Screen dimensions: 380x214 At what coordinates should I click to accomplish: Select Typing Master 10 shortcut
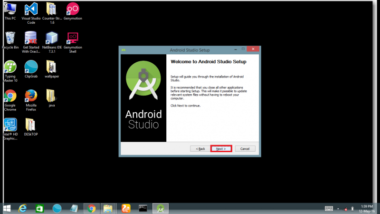(x=10, y=71)
